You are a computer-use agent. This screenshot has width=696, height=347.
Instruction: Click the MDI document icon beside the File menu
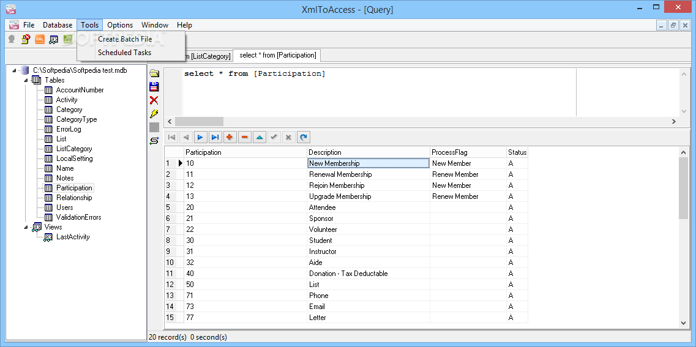13,25
